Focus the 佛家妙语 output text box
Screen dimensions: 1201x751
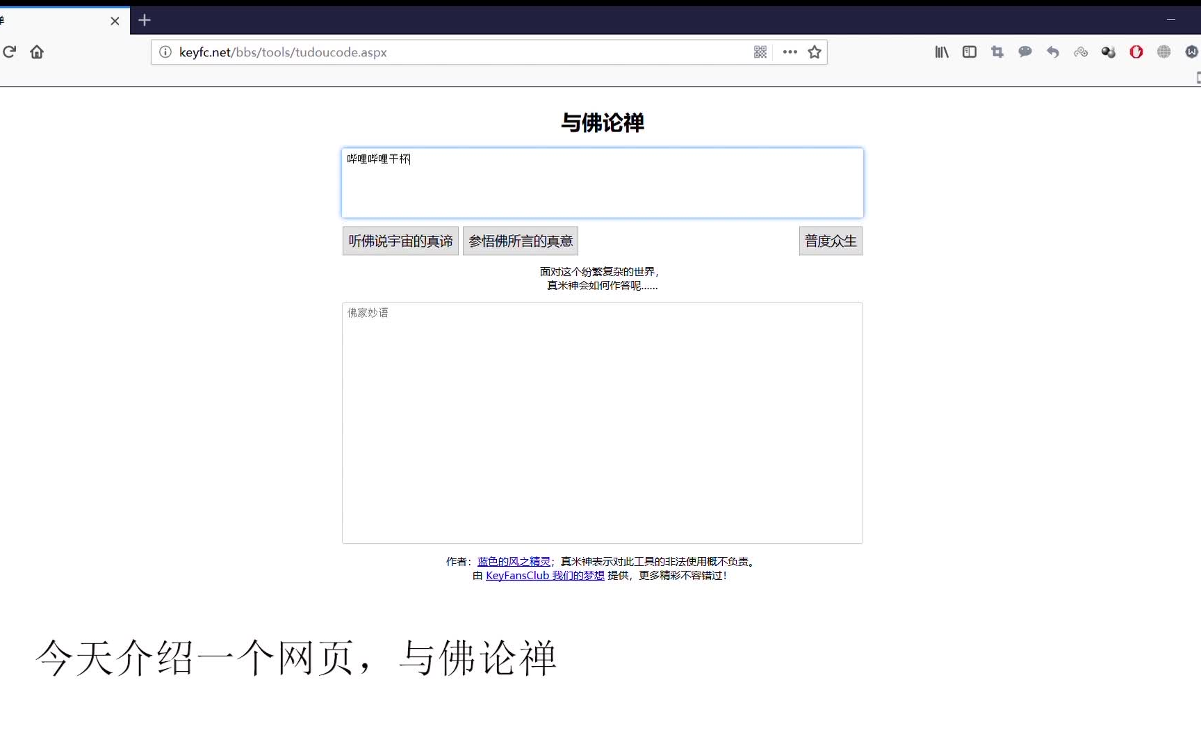pyautogui.click(x=603, y=423)
